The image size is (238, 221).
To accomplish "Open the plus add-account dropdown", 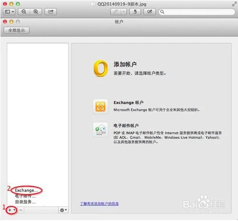I will [11, 210].
